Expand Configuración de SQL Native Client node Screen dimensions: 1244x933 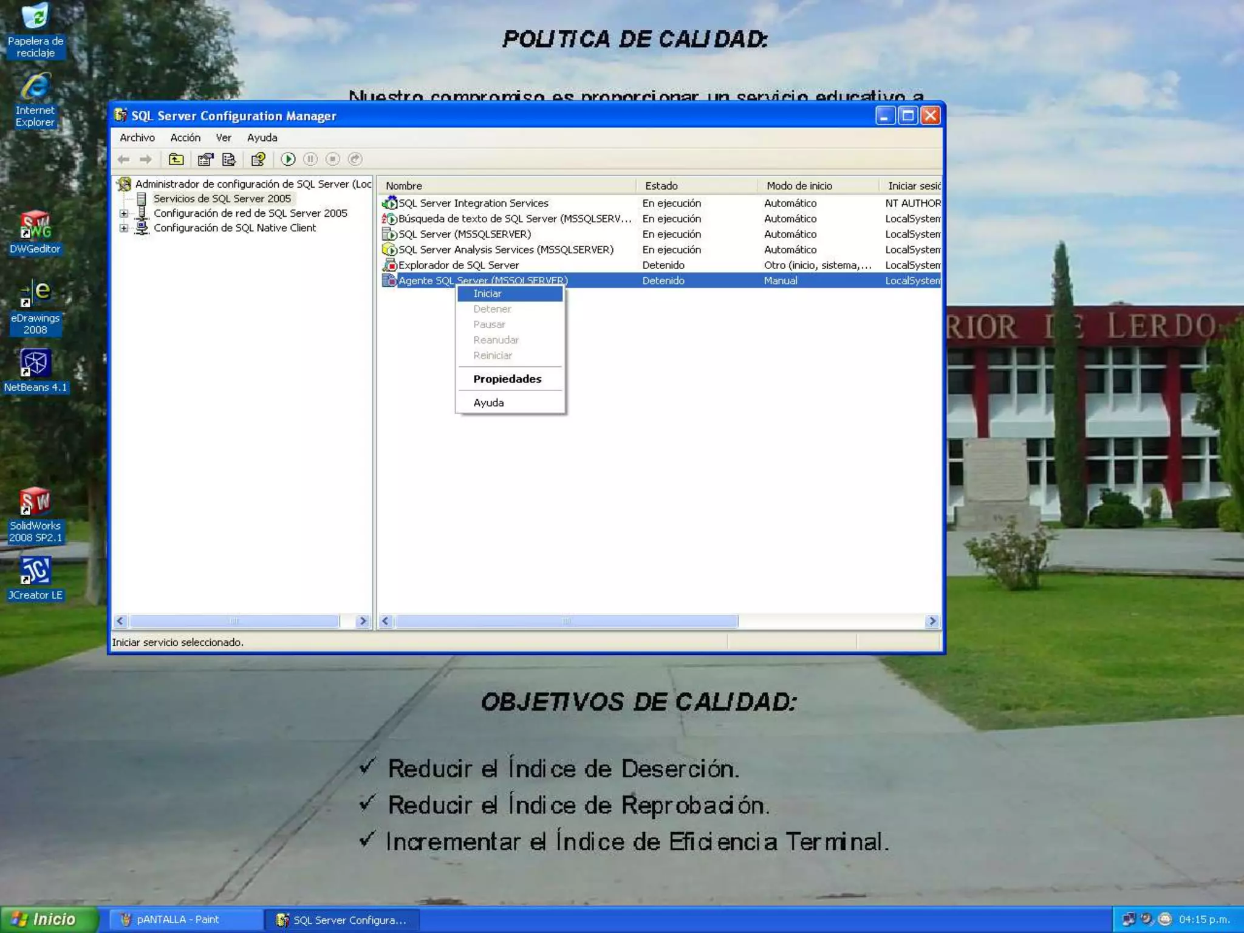click(124, 228)
